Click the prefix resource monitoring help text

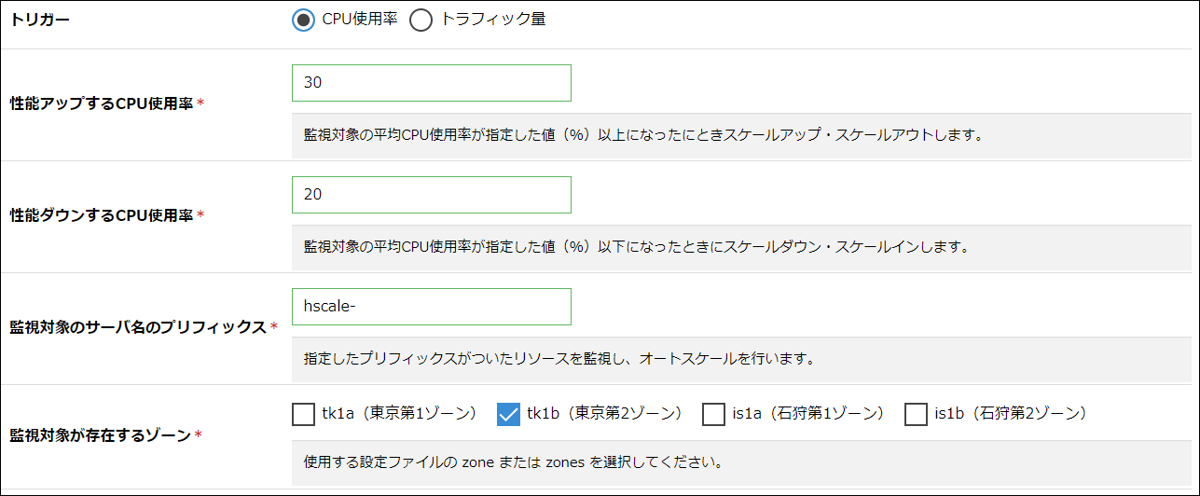pyautogui.click(x=559, y=359)
